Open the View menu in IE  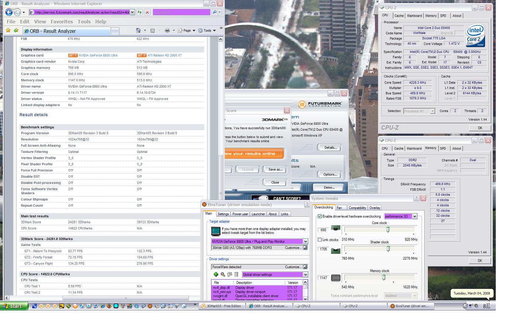[40, 22]
